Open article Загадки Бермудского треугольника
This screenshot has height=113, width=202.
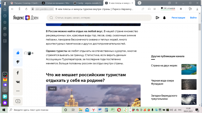pyautogui.click(x=164, y=97)
